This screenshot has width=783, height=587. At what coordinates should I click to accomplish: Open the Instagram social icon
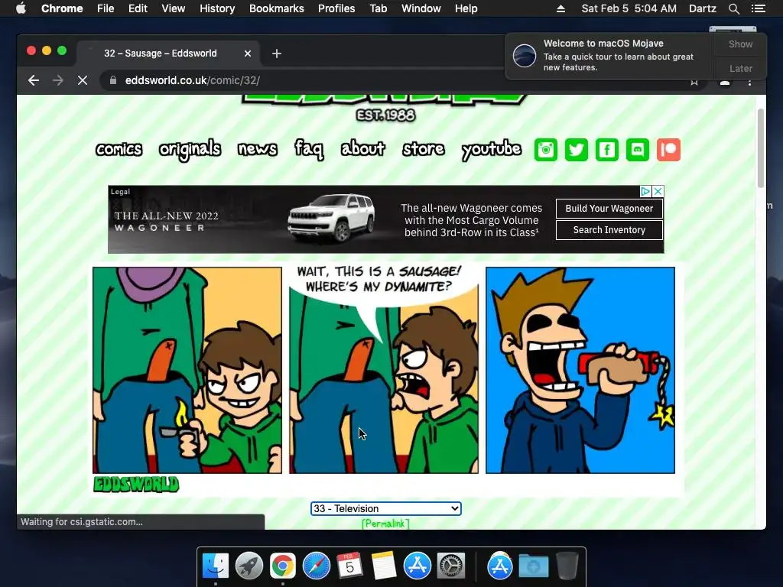pos(545,150)
